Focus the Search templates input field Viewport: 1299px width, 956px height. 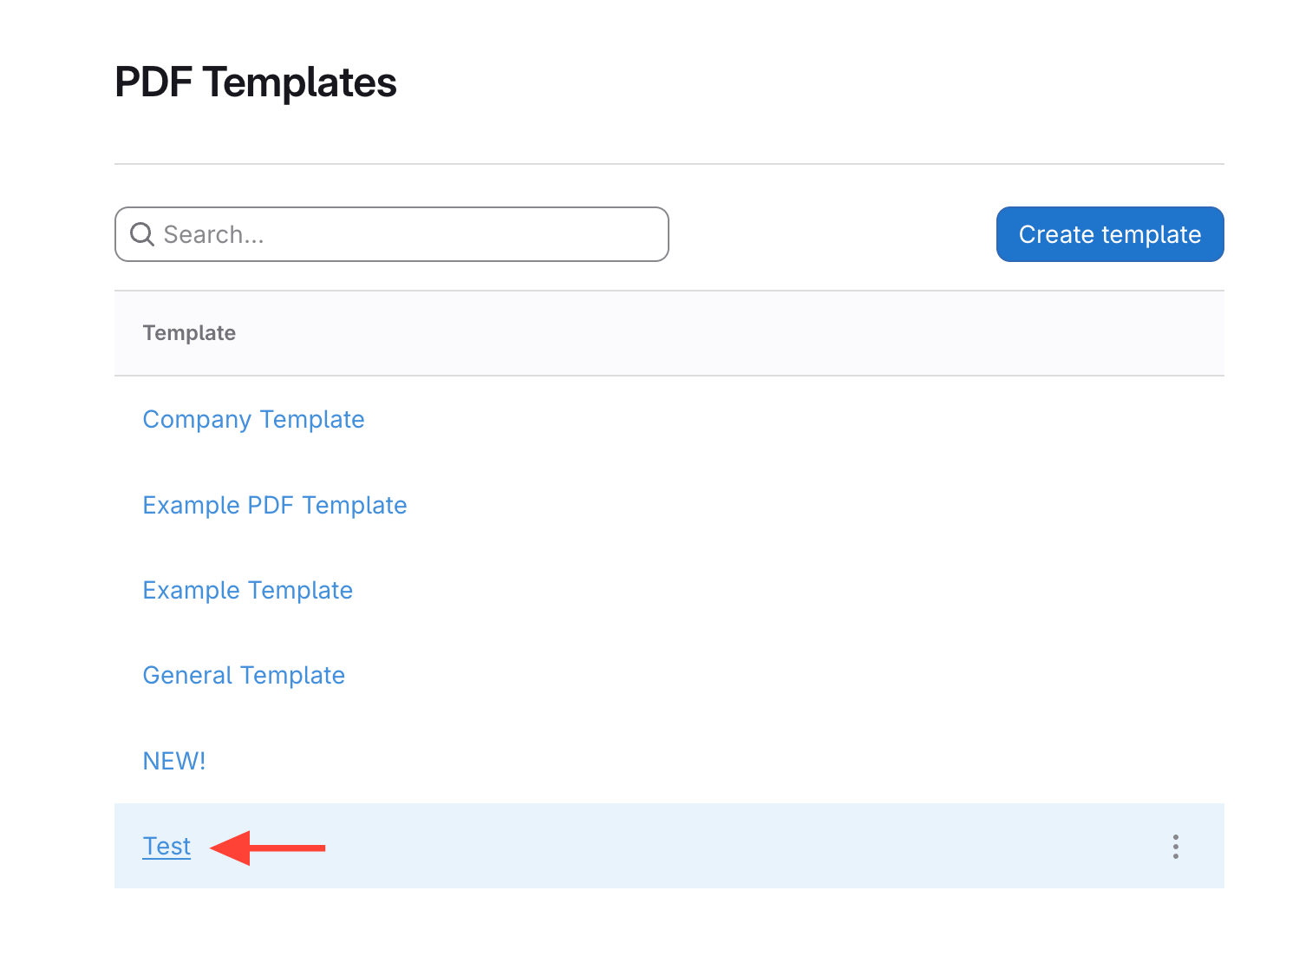pos(408,234)
